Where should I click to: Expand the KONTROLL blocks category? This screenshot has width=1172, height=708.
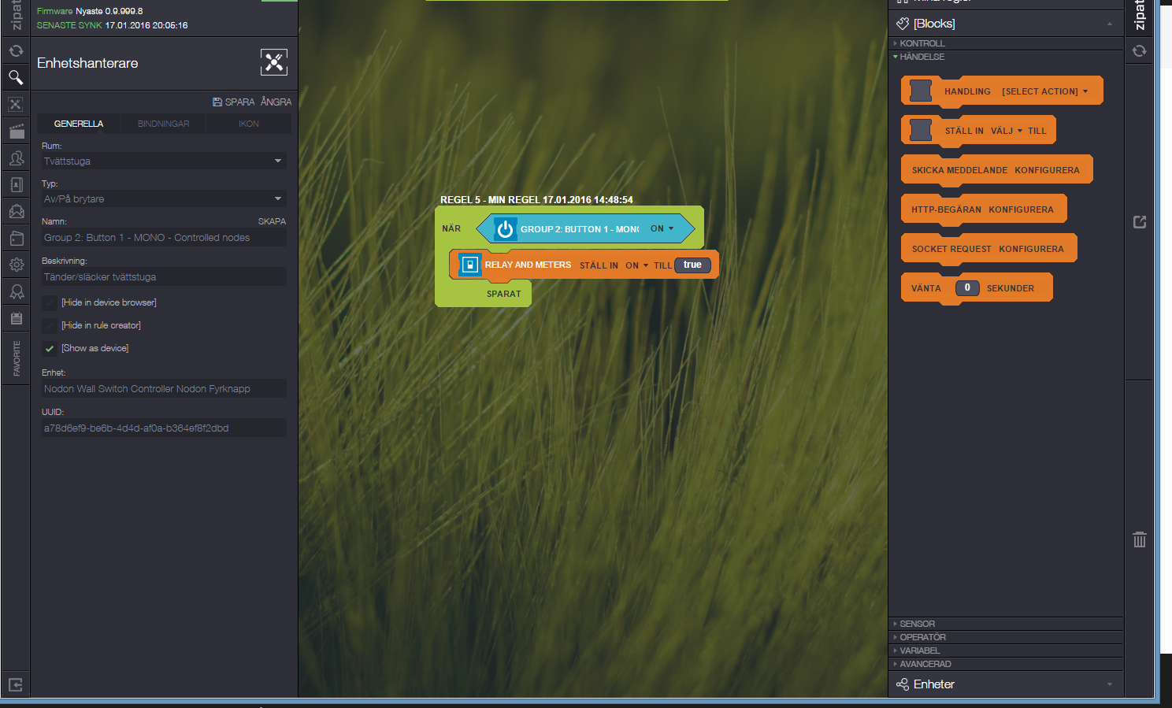922,43
